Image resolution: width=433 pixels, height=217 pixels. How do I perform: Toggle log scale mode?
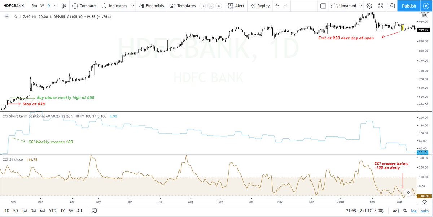(414, 211)
